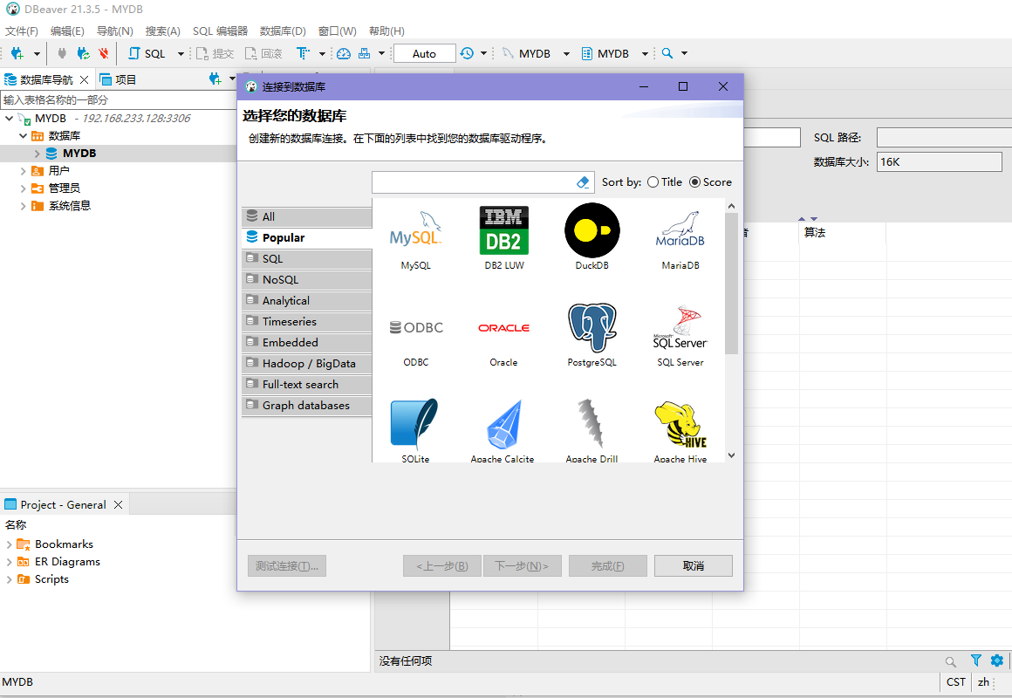This screenshot has height=698, width=1012.
Task: Click the search magnifier icon in toolbar
Action: 667,53
